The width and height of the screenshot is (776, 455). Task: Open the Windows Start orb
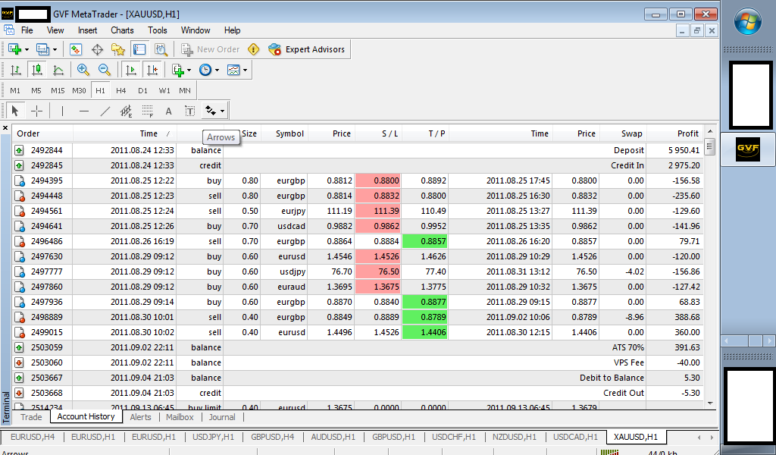click(747, 22)
